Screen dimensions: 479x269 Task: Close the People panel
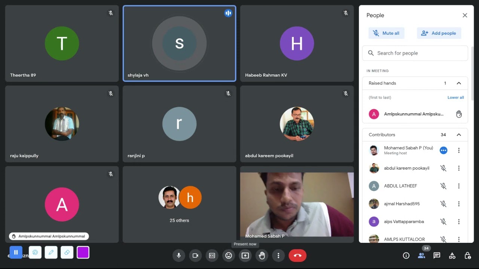pos(465,15)
